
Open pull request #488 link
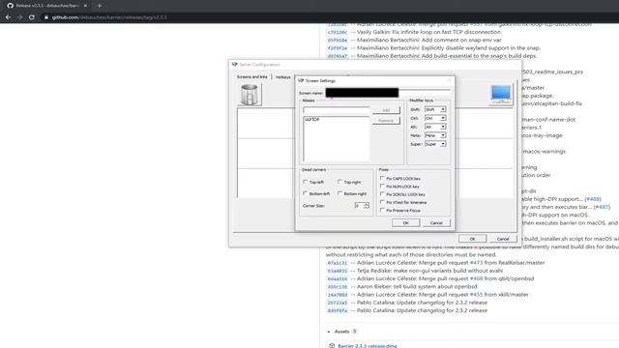[593, 199]
